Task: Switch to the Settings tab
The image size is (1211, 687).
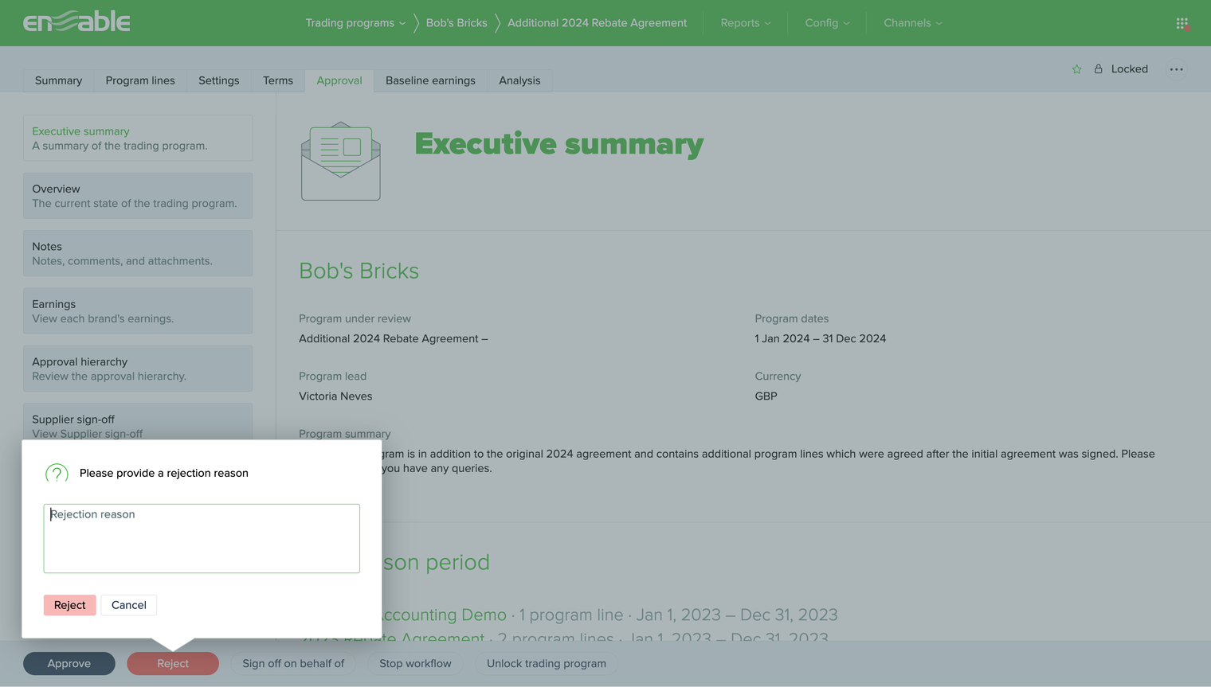Action: [219, 80]
